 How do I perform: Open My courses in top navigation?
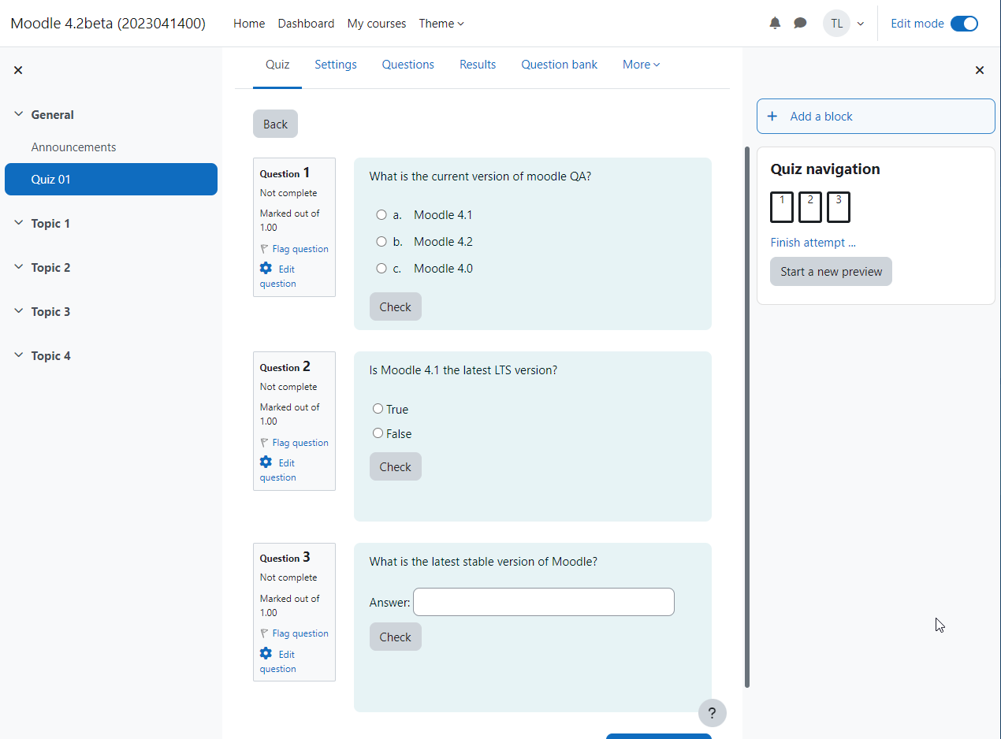coord(377,24)
